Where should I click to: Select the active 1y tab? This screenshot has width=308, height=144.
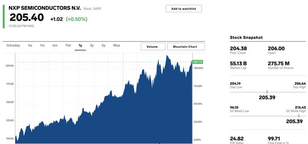coord(80,45)
